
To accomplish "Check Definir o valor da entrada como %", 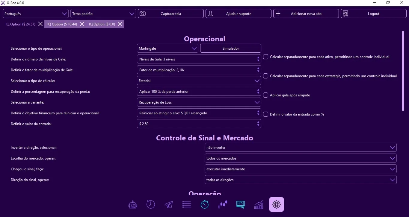I will tap(265, 114).
